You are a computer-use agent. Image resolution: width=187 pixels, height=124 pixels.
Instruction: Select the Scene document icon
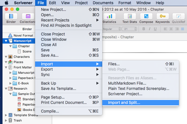coord(19,51)
